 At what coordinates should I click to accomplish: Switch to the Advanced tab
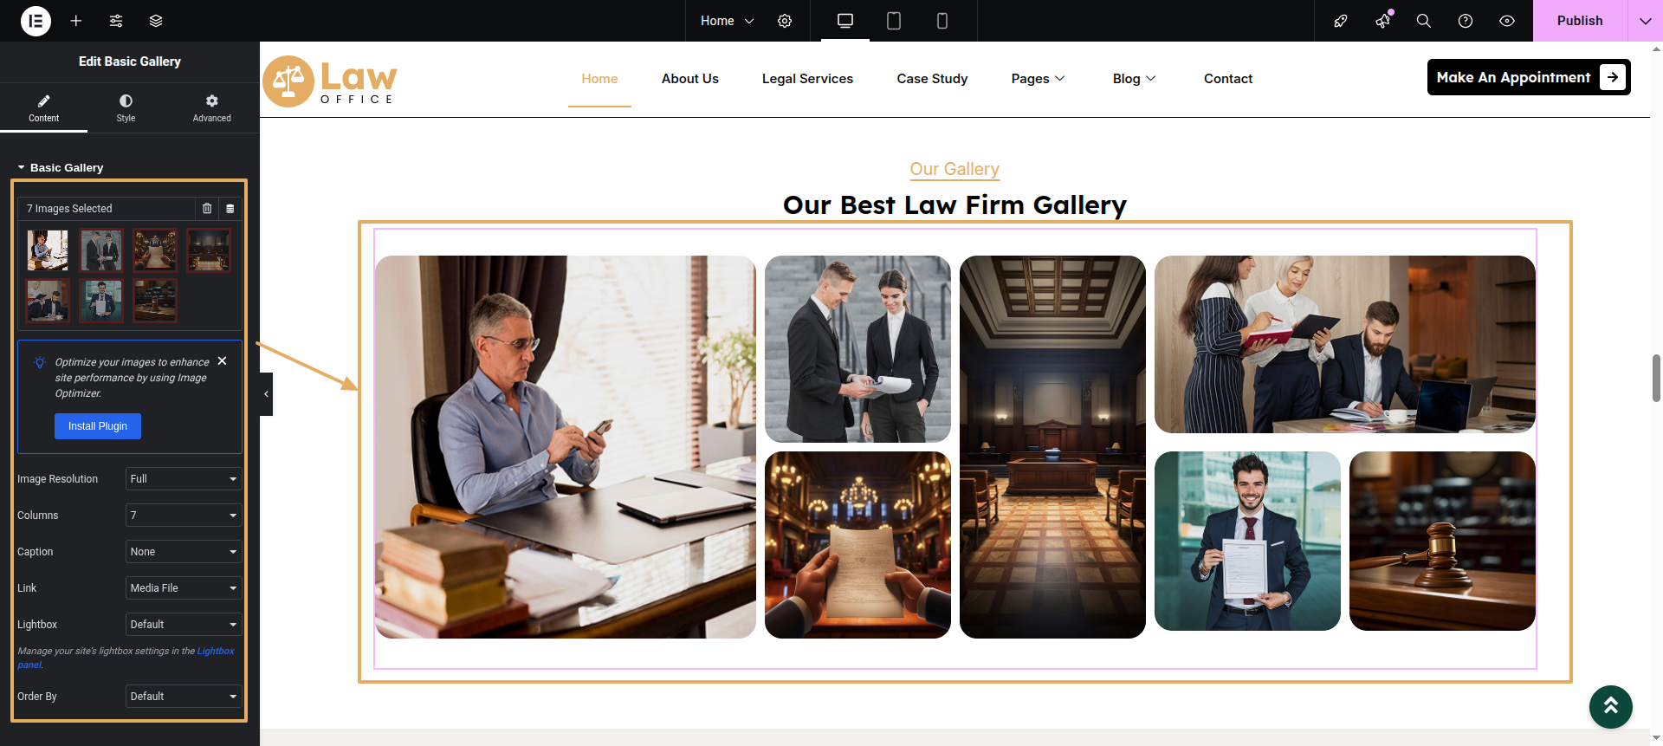(x=211, y=108)
